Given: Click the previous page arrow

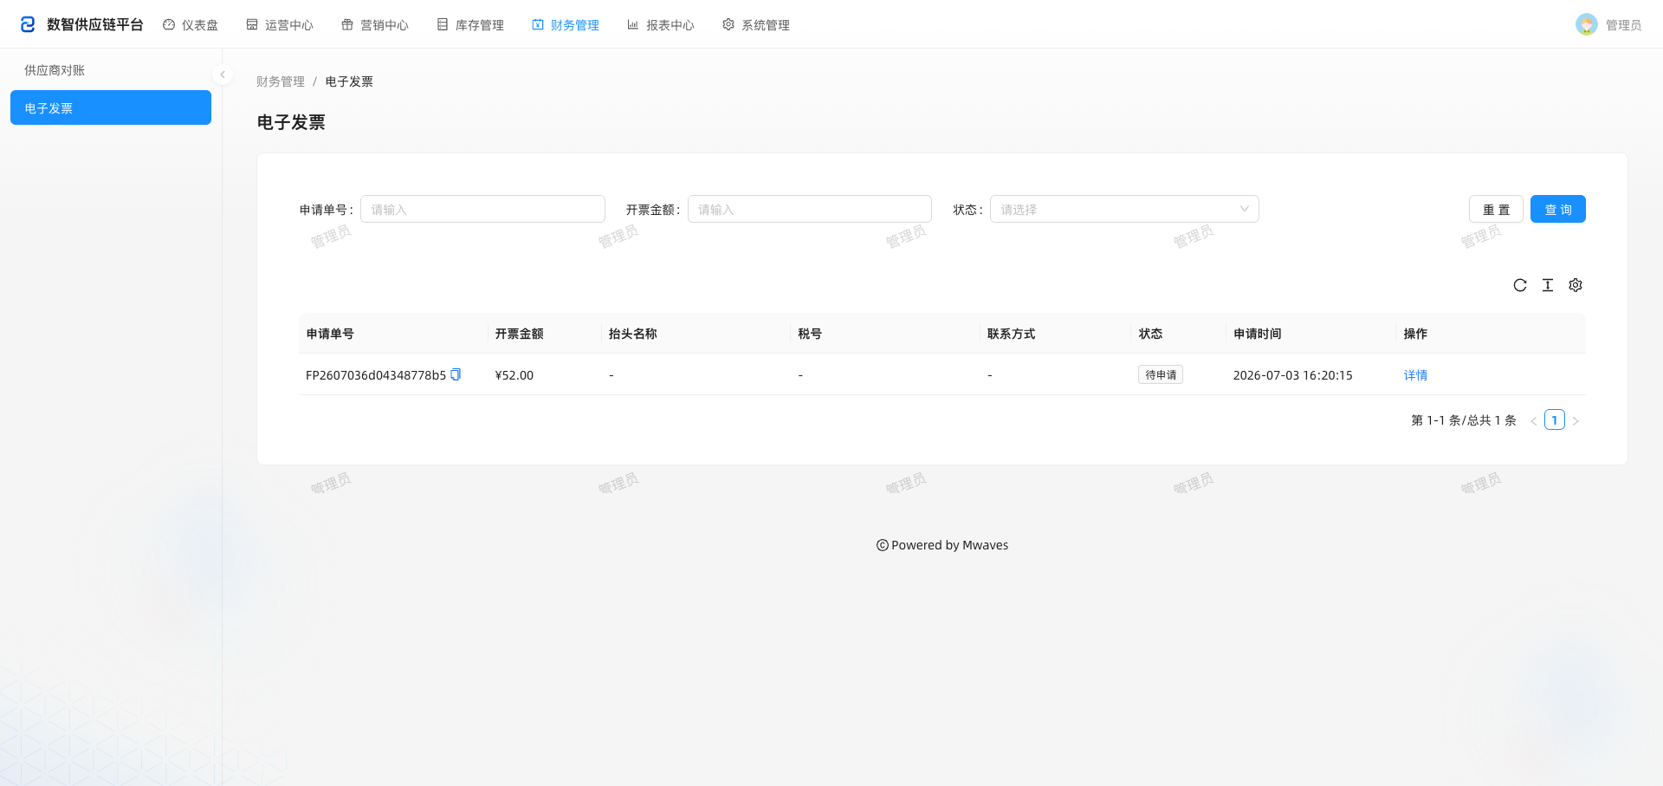Looking at the screenshot, I should coord(1534,420).
